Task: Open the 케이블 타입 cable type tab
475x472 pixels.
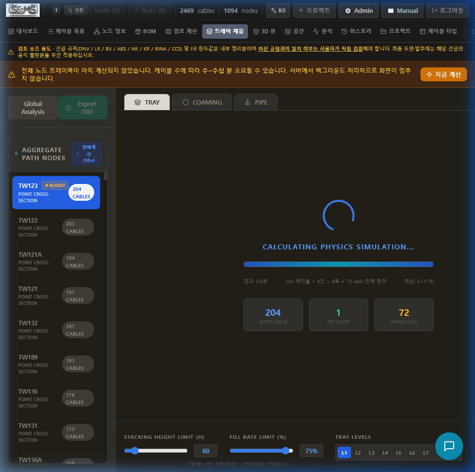Action: [x=438, y=31]
